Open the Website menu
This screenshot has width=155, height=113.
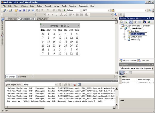pos(24,6)
